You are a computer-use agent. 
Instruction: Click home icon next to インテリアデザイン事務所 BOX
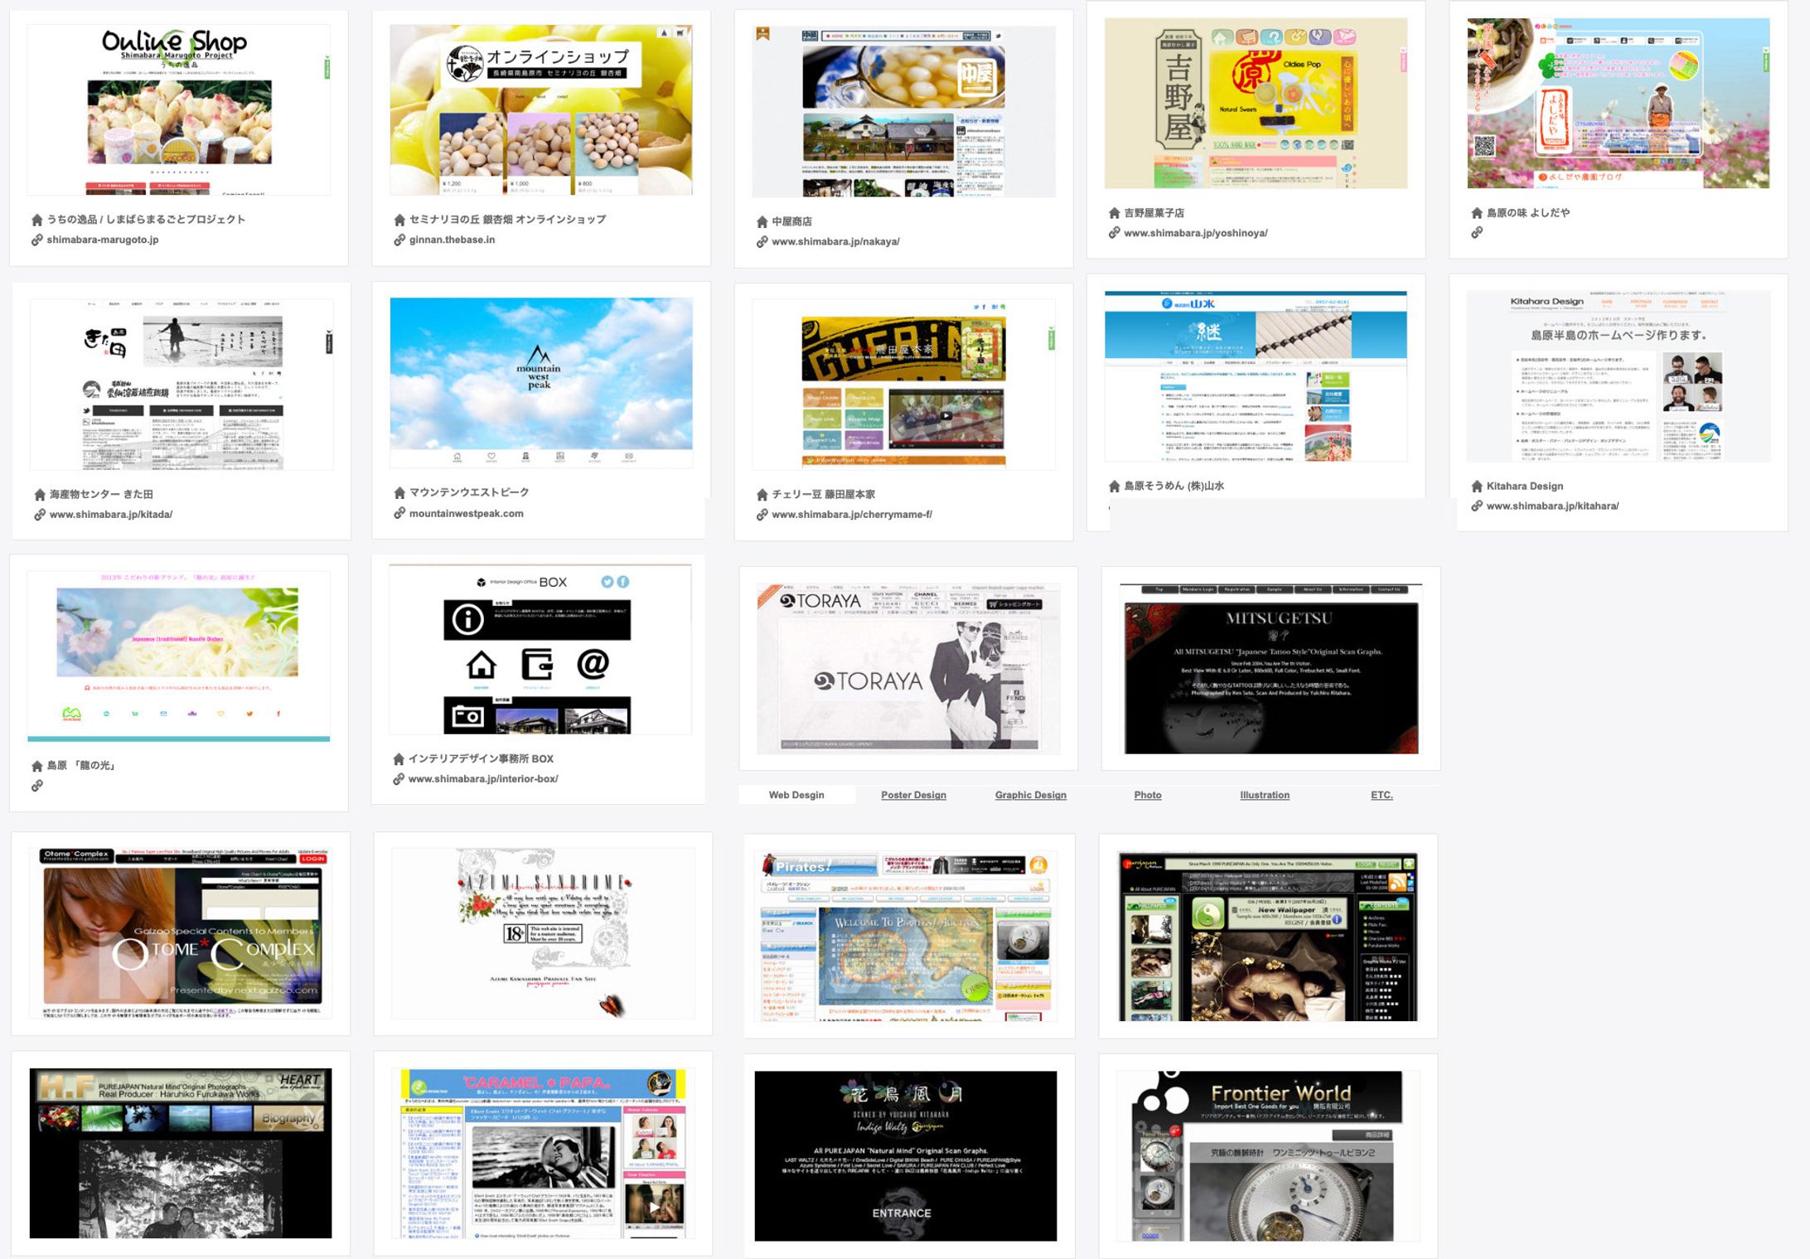pos(399,759)
